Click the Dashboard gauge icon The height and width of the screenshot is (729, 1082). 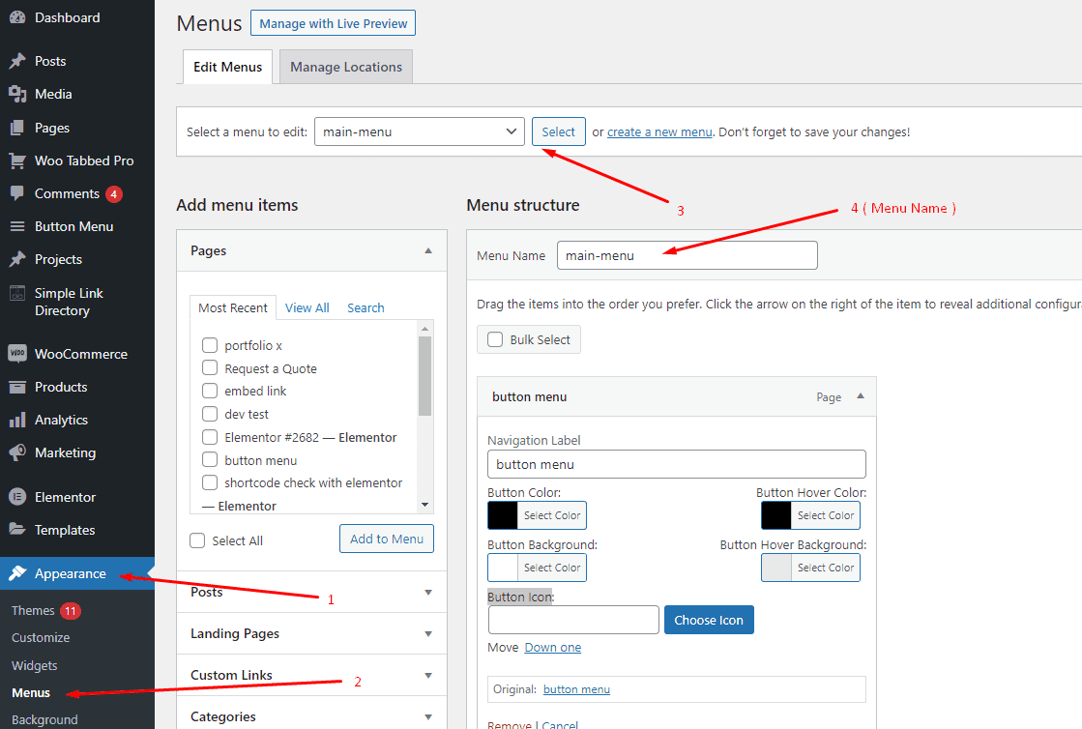(x=17, y=18)
